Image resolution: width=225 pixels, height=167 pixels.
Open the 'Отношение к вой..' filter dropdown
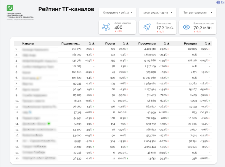[118, 13]
